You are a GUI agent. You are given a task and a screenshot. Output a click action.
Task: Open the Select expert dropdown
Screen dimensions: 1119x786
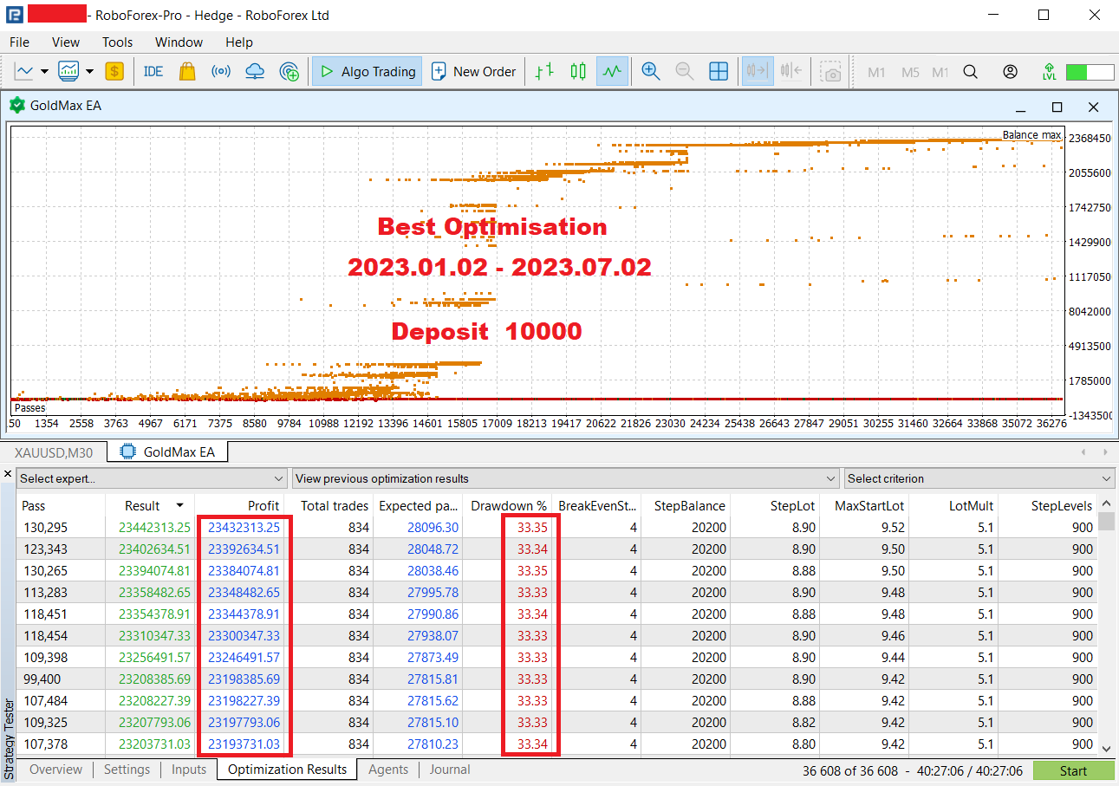coord(152,478)
